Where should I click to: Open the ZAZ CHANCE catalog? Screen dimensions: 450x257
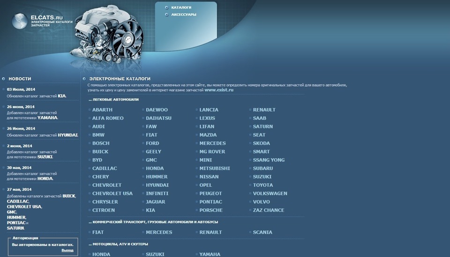(x=268, y=210)
